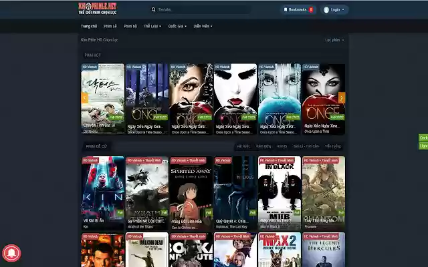Expand the Quốc Gia country dropdown
The image size is (428, 267).
click(177, 26)
